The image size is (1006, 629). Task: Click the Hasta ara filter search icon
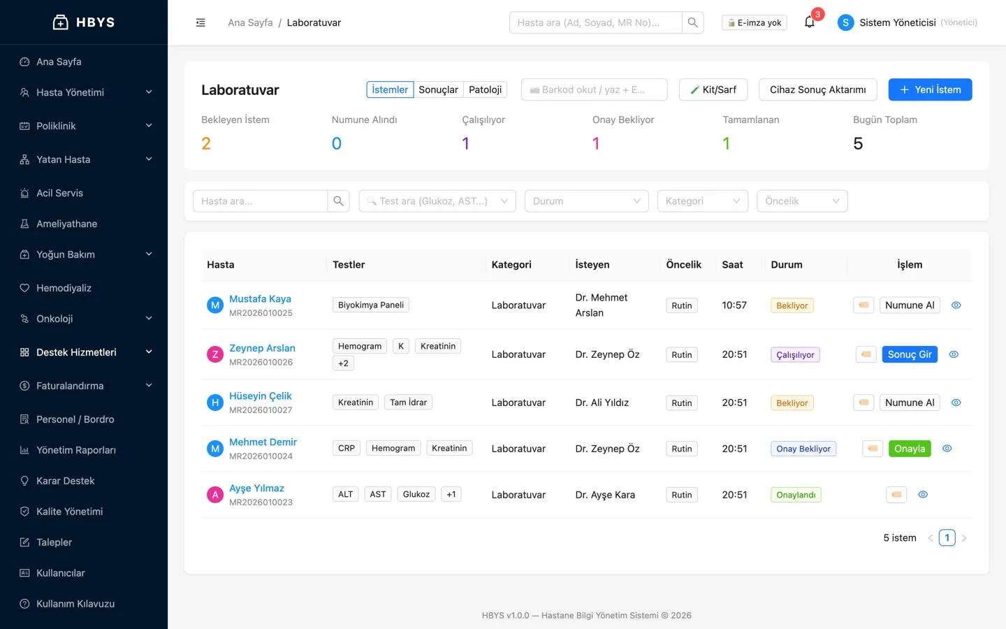339,201
